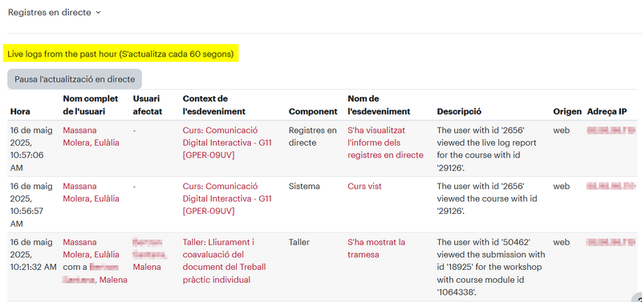
Task: Click the Curs vist event link
Action: (x=364, y=187)
